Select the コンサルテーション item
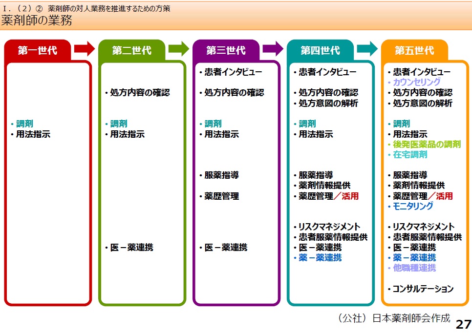472x335 pixels. (x=423, y=289)
